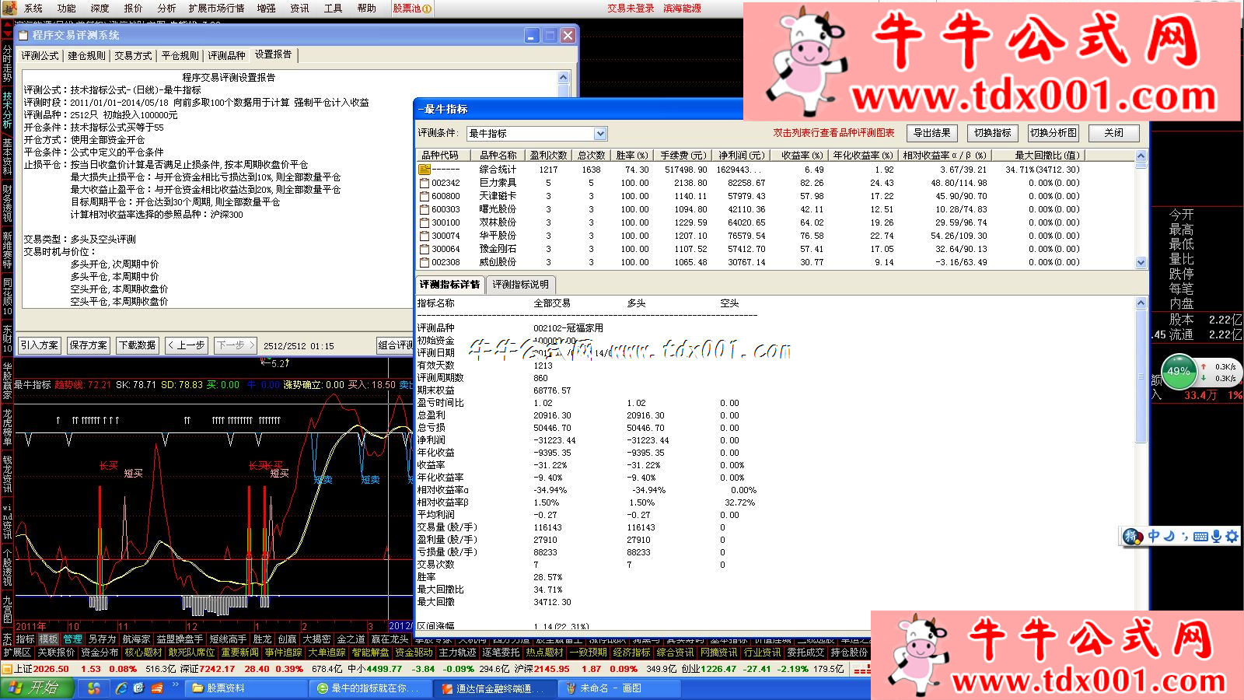
Task: Click the 下载数据 button
Action: pyautogui.click(x=137, y=345)
